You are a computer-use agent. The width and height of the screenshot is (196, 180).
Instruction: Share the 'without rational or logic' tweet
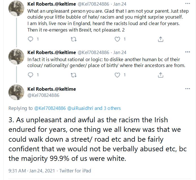point(161,75)
